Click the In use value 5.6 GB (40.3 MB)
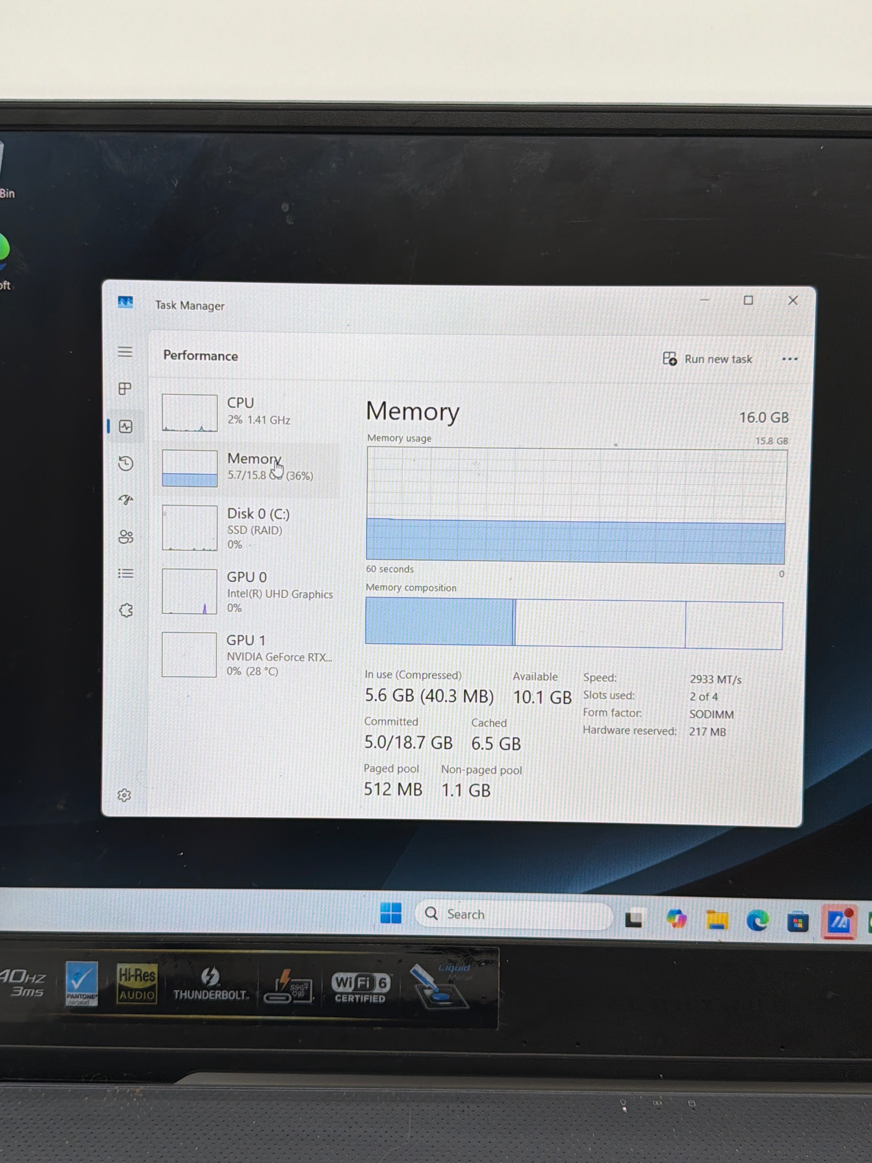872x1163 pixels. click(x=429, y=696)
